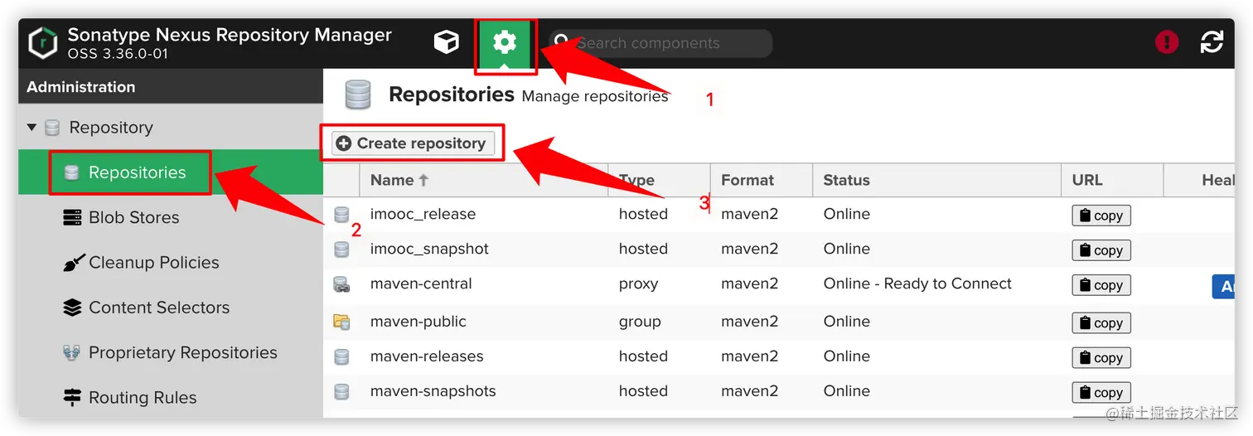Copy the imooc_release repository URL

1101,216
